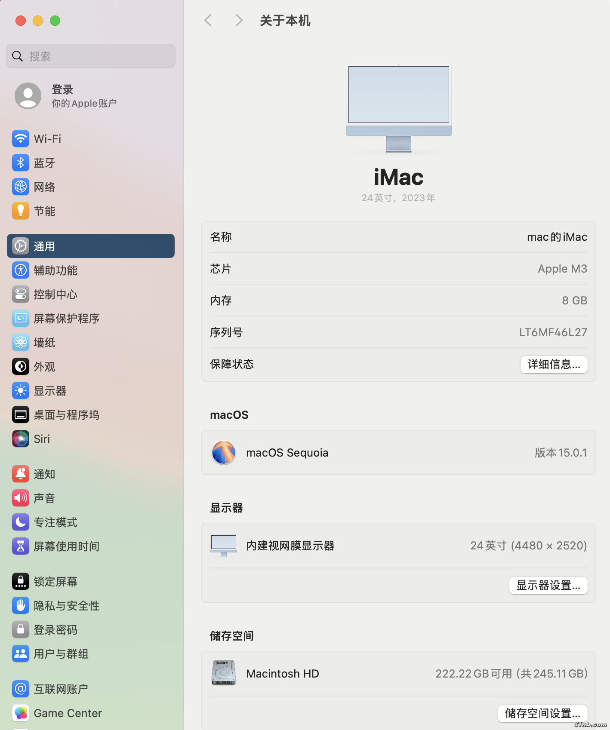Click the Appearance (外观) icon
The image size is (610, 730).
(21, 366)
